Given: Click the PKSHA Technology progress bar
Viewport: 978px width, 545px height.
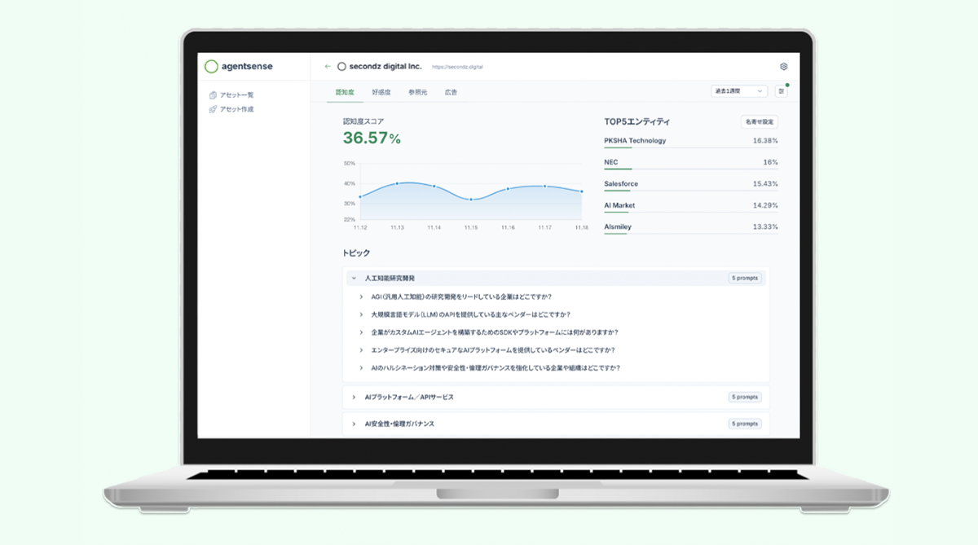Looking at the screenshot, I should pos(690,147).
